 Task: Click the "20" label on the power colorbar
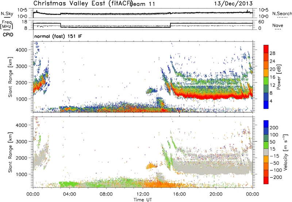[x=272, y=69]
